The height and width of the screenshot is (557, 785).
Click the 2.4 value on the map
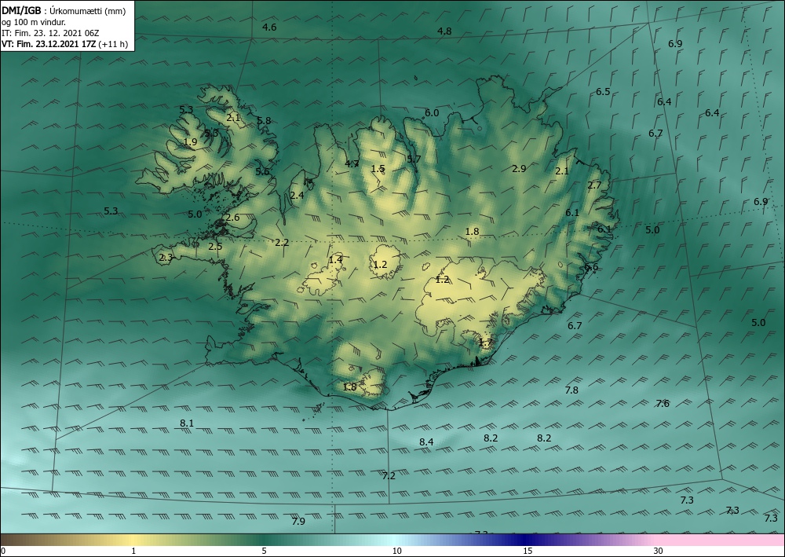point(297,196)
